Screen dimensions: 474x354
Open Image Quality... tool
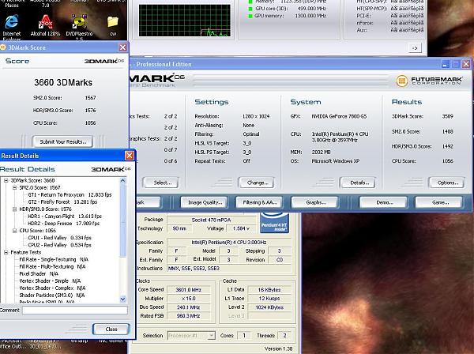205,202
